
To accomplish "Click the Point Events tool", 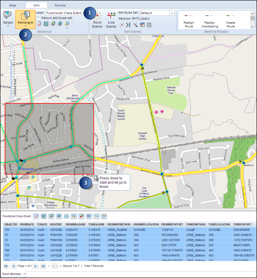I will point(97,20).
